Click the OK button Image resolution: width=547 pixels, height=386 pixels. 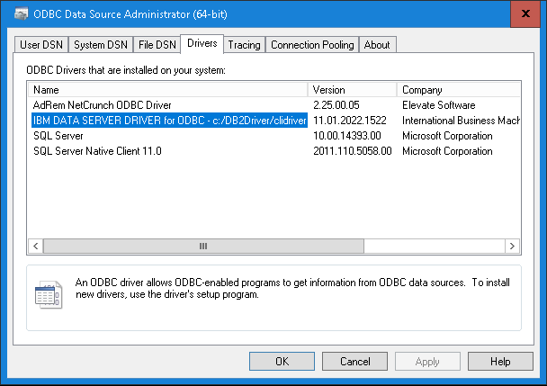click(282, 361)
